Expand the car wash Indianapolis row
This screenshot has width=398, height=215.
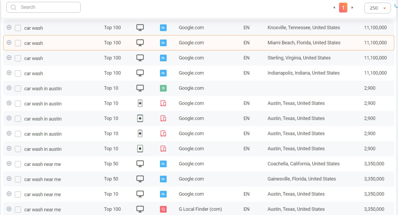click(x=9, y=73)
